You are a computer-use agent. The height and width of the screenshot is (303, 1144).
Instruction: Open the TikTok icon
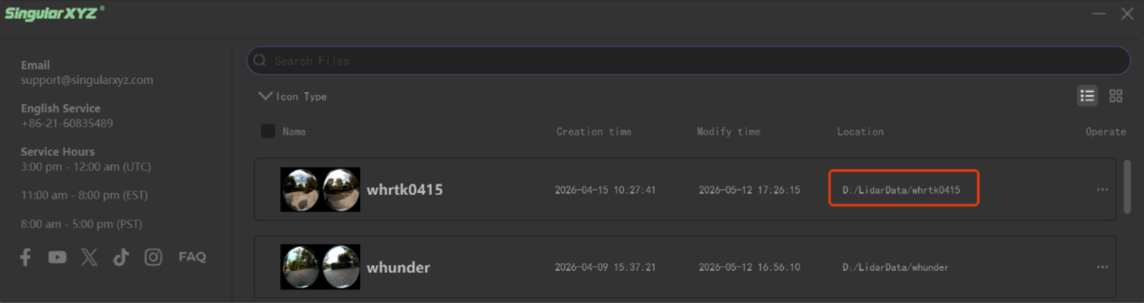(x=121, y=257)
